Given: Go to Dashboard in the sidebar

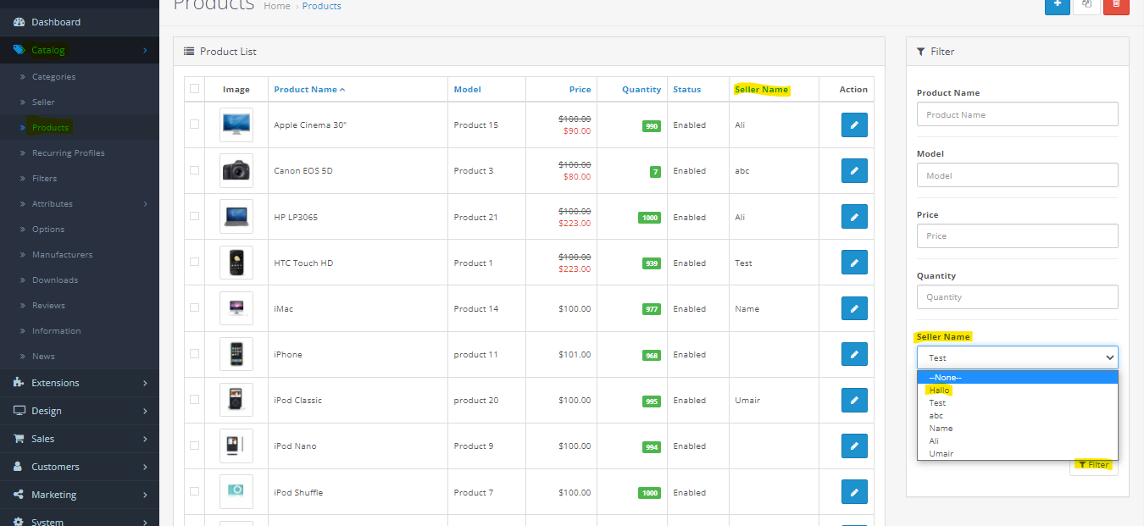Looking at the screenshot, I should (x=80, y=22).
